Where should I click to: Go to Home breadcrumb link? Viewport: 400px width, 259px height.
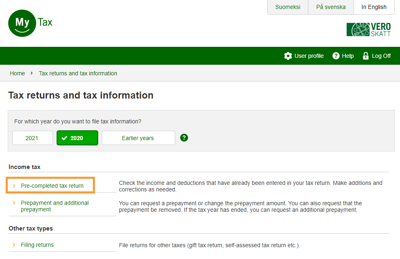coord(18,73)
